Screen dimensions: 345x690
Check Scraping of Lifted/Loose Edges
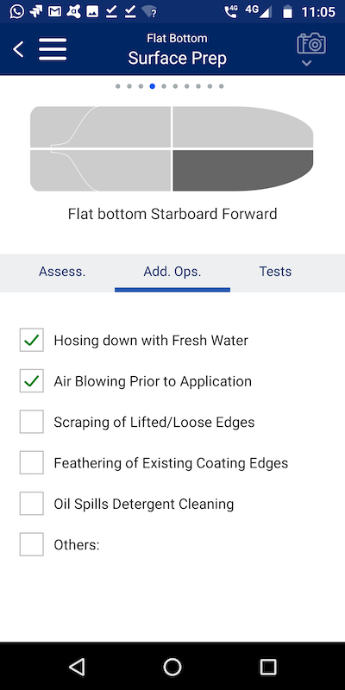click(x=32, y=422)
